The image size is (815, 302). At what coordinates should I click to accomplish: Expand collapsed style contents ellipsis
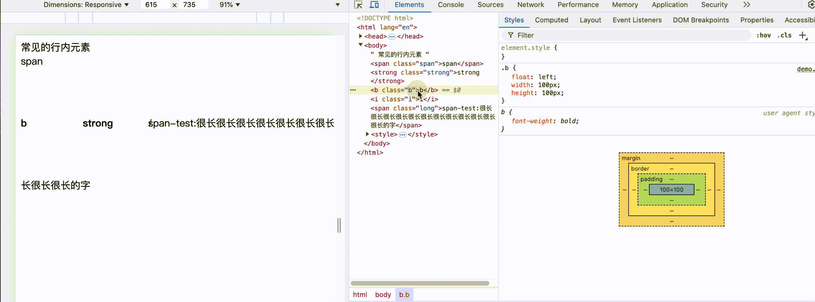point(402,134)
